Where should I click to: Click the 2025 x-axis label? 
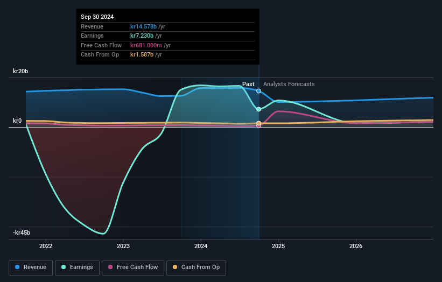click(x=278, y=246)
